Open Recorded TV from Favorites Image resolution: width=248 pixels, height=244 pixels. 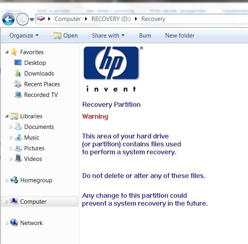41,95
